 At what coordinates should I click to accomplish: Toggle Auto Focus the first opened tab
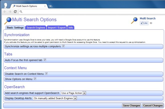pyautogui.click(x=45, y=60)
